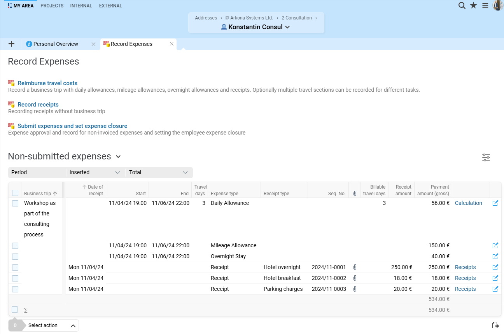The image size is (504, 334).
Task: Open Receipts link for Hotel breakfast
Action: 465,278
